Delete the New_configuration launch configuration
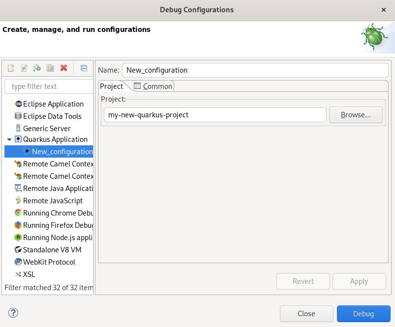Viewport: 395px width, 327px height. tap(63, 68)
